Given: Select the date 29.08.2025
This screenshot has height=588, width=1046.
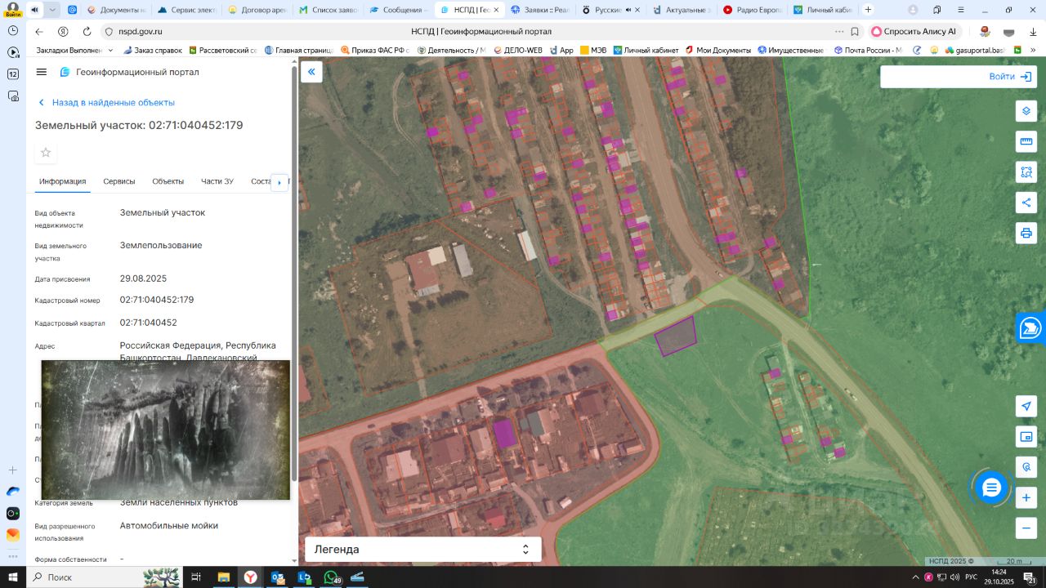Looking at the screenshot, I should coord(143,278).
